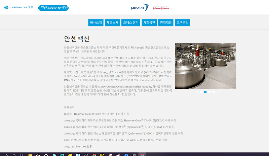This screenshot has height=156, width=269.
Task: Click the 2015.12 ISO14001 인증 line
Action: (78, 146)
